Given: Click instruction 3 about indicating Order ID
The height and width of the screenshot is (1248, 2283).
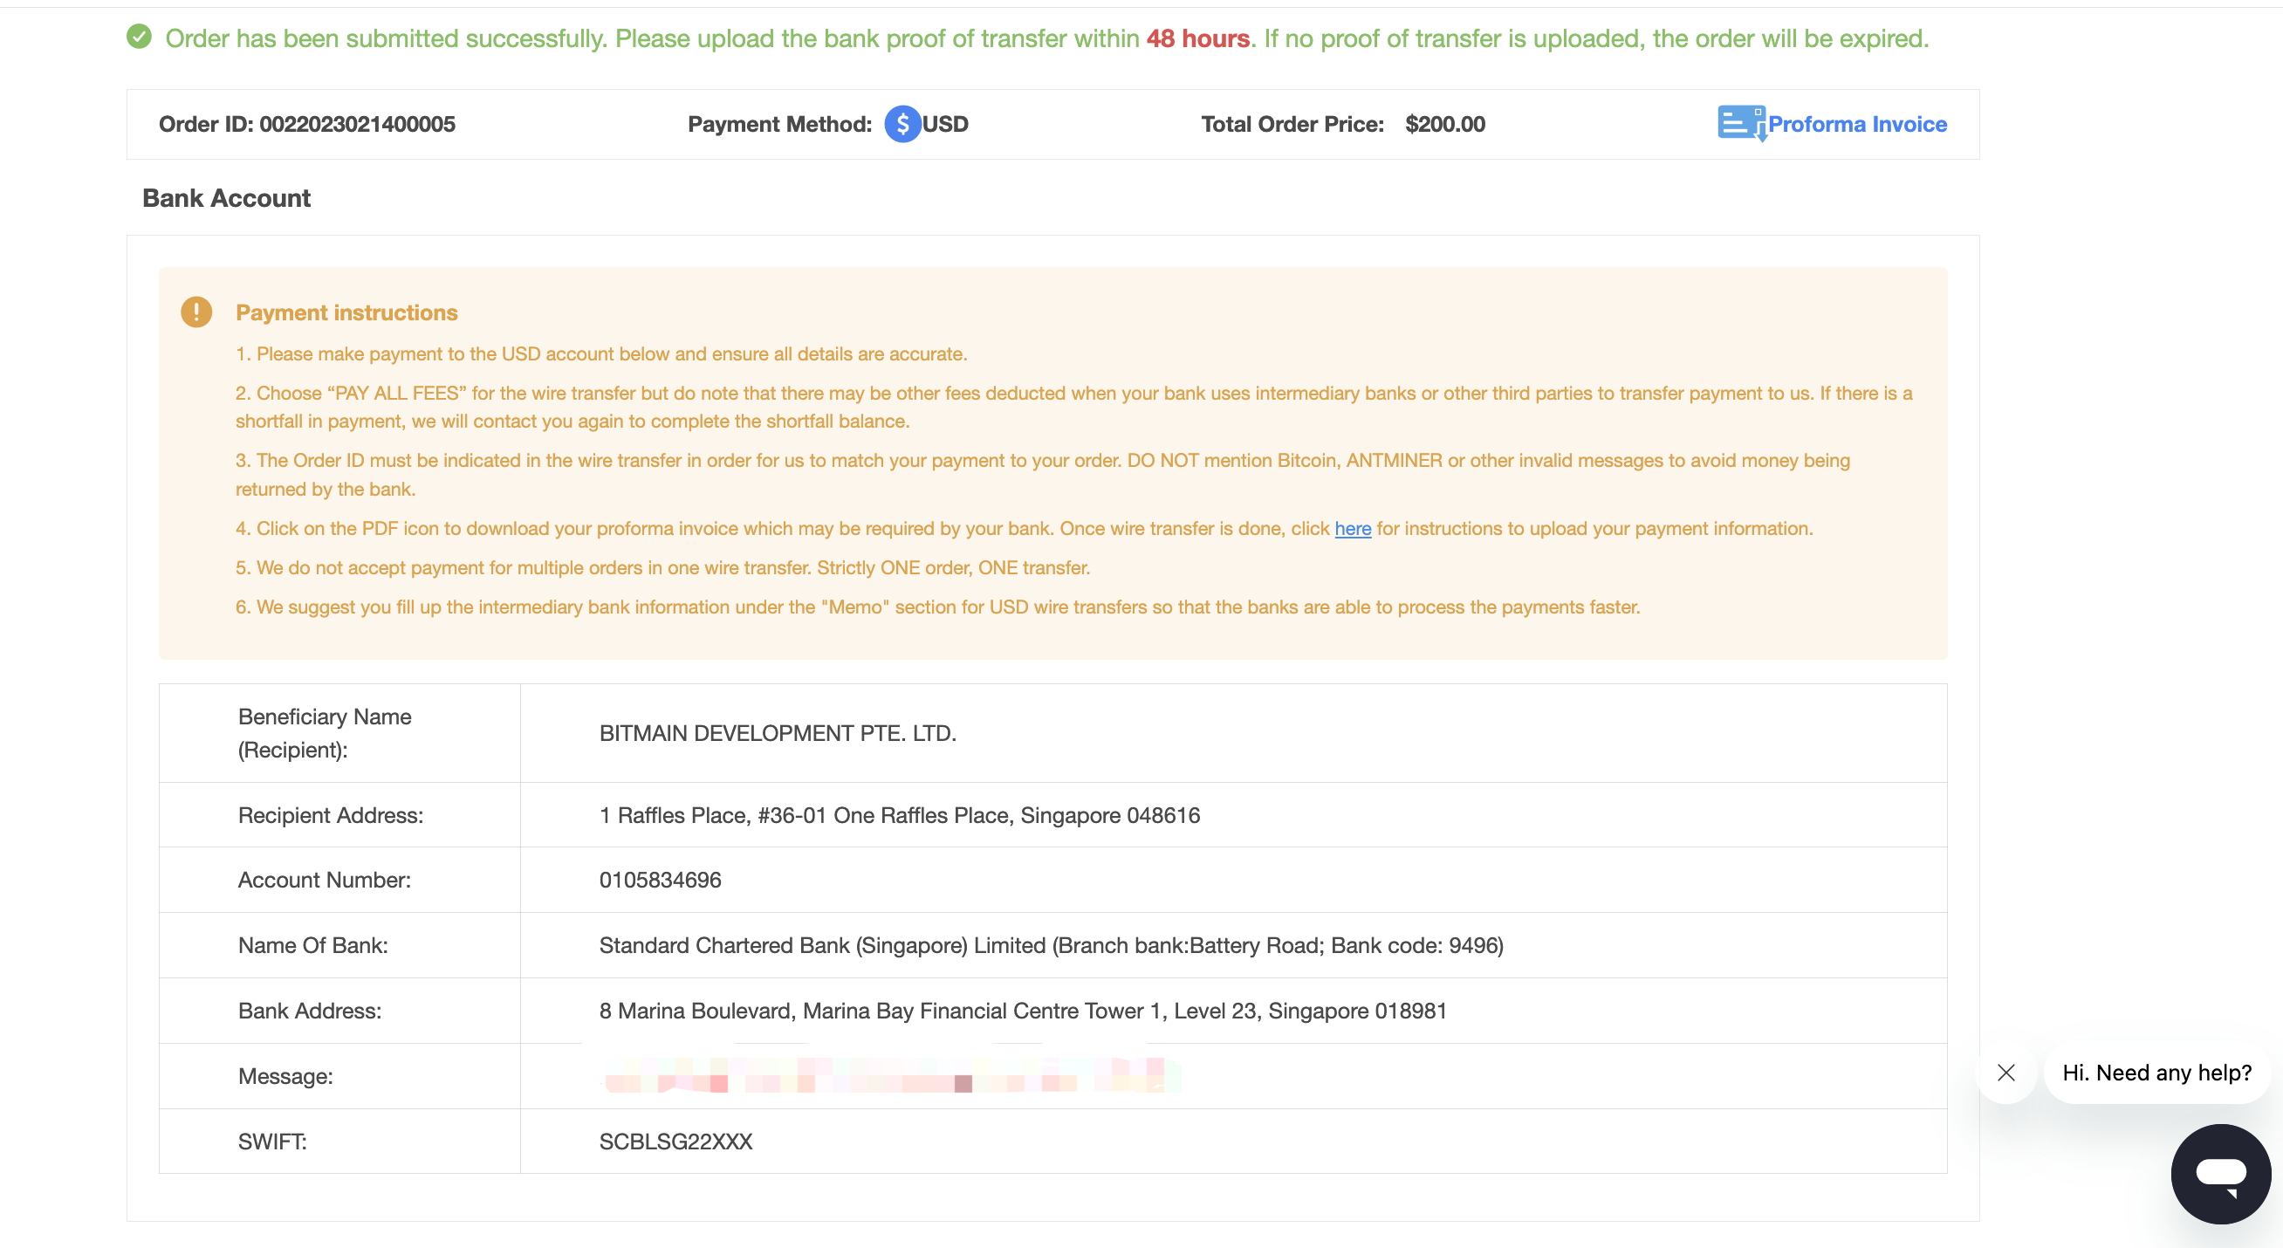Looking at the screenshot, I should [x=1043, y=475].
